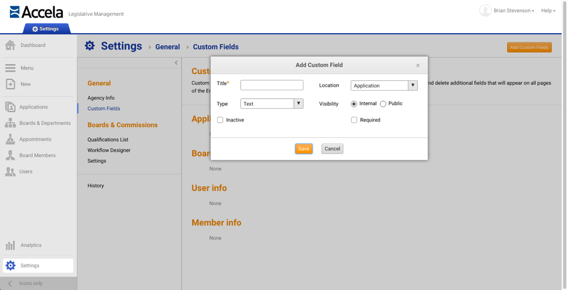Image resolution: width=567 pixels, height=290 pixels.
Task: Click the Icons only label
Action: [x=31, y=284]
